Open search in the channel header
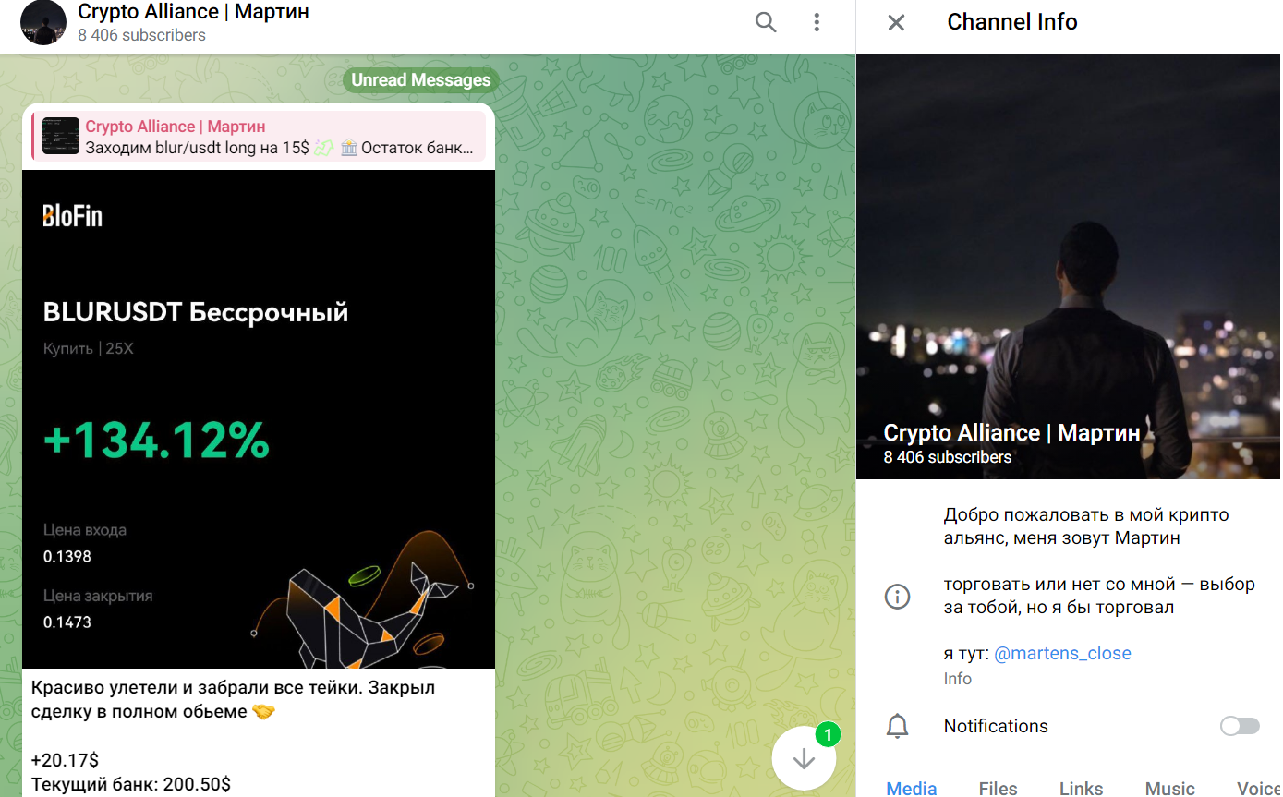This screenshot has width=1283, height=797. 766,22
